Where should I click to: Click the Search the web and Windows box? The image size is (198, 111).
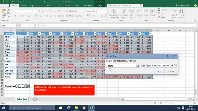pos(32,108)
